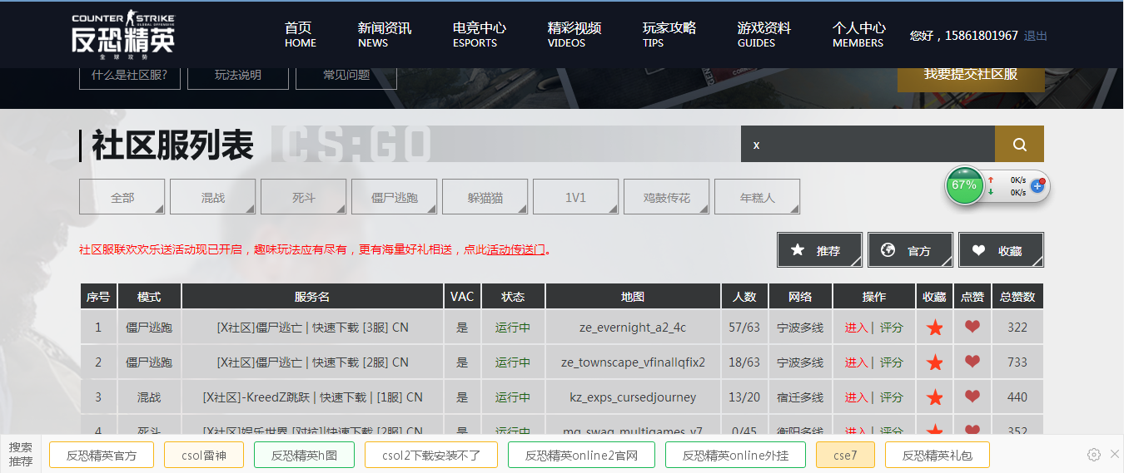Open the search recommendation settings gear
Viewport: 1124px width, 473px height.
coord(1094,455)
